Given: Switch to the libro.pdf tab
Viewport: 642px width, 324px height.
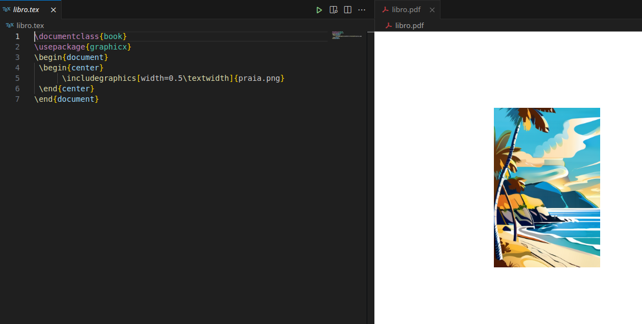Looking at the screenshot, I should 406,10.
